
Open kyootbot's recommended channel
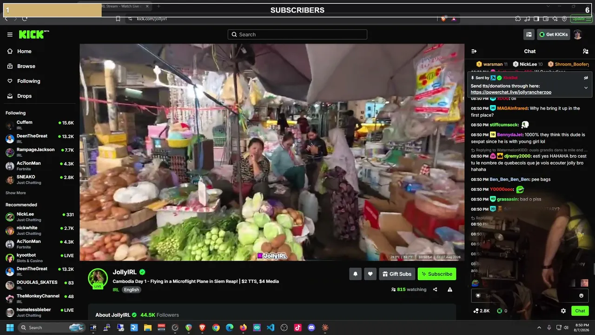click(40, 258)
